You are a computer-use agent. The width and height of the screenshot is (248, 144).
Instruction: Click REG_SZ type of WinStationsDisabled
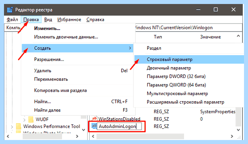coord(161,119)
